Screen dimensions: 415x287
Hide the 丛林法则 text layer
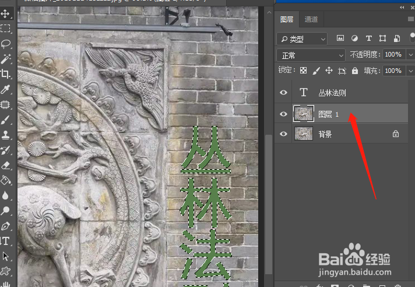pyautogui.click(x=283, y=92)
